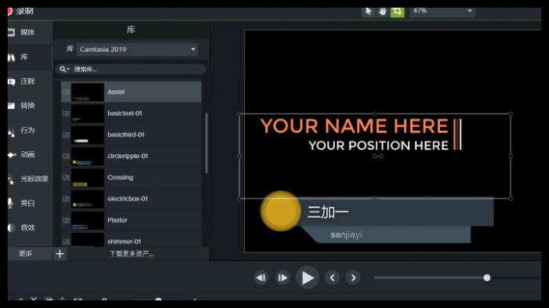Step forward one frame

282,278
